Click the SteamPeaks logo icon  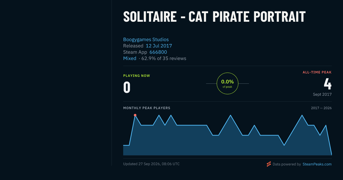(x=269, y=164)
